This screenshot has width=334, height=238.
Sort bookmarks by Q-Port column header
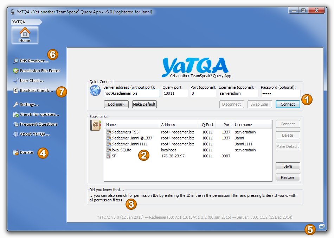(x=206, y=125)
